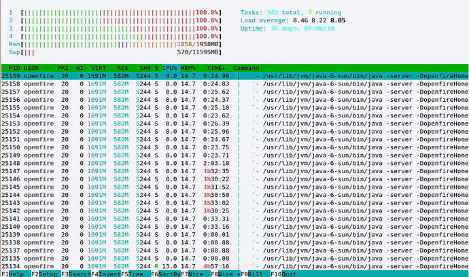The height and width of the screenshot is (277, 469).
Task: Sort by the SHR column header
Action: tap(145, 68)
